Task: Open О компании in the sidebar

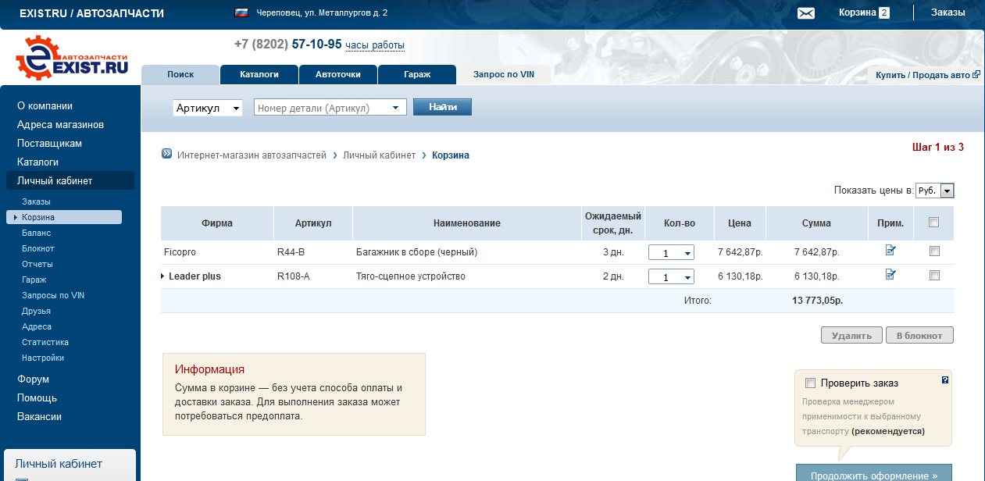Action: pos(45,106)
